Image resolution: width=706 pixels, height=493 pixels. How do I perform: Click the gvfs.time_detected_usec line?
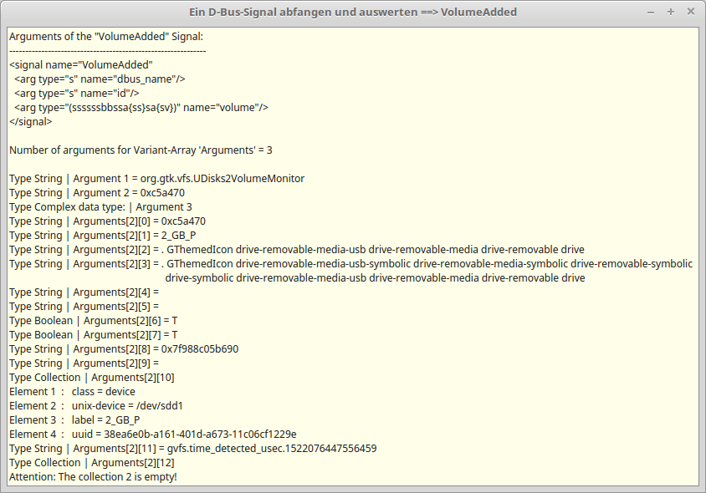point(192,449)
